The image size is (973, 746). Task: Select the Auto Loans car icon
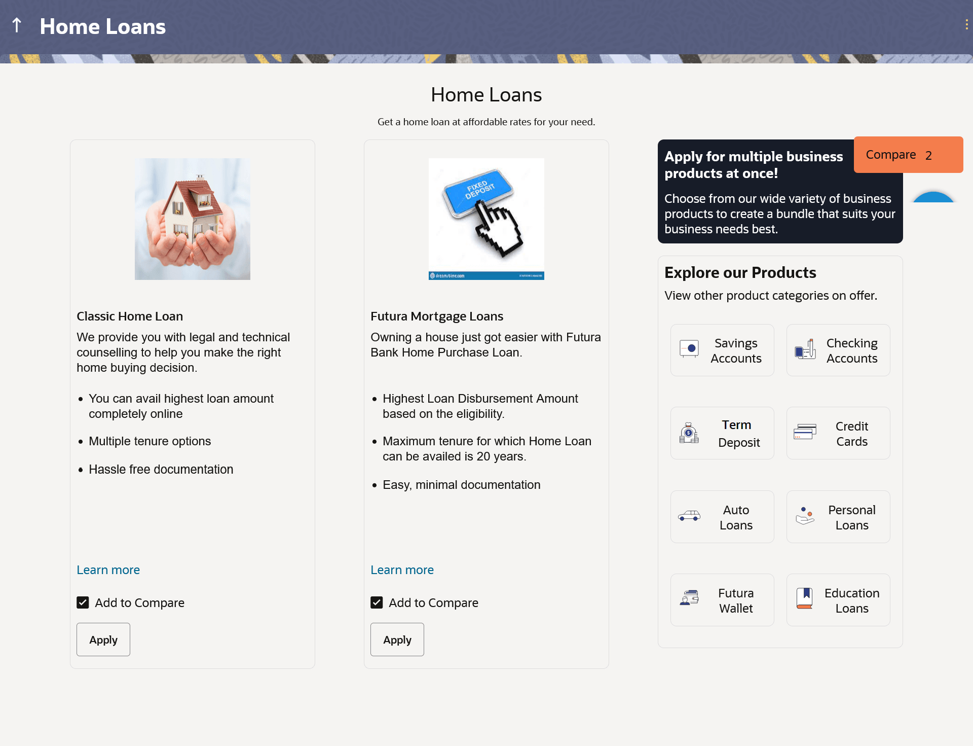pos(689,516)
